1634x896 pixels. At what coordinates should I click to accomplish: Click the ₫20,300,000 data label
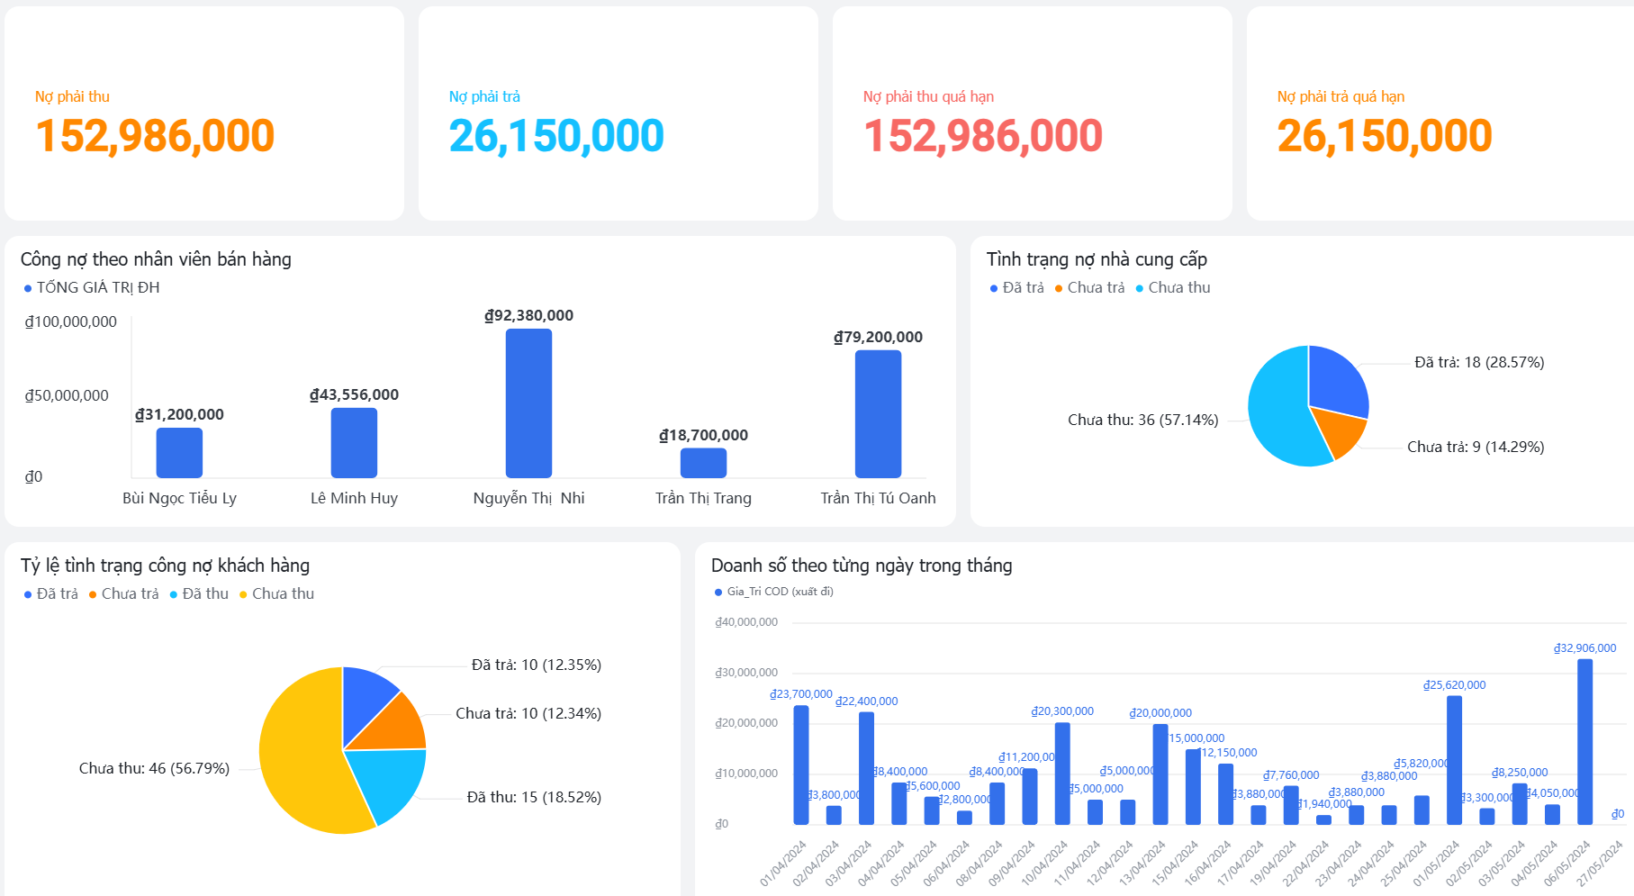(x=1062, y=711)
